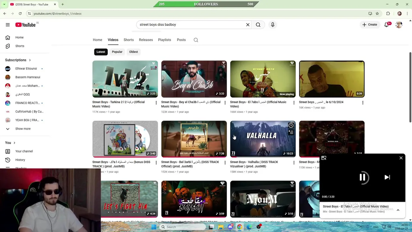Expand the You section

(x=10, y=142)
